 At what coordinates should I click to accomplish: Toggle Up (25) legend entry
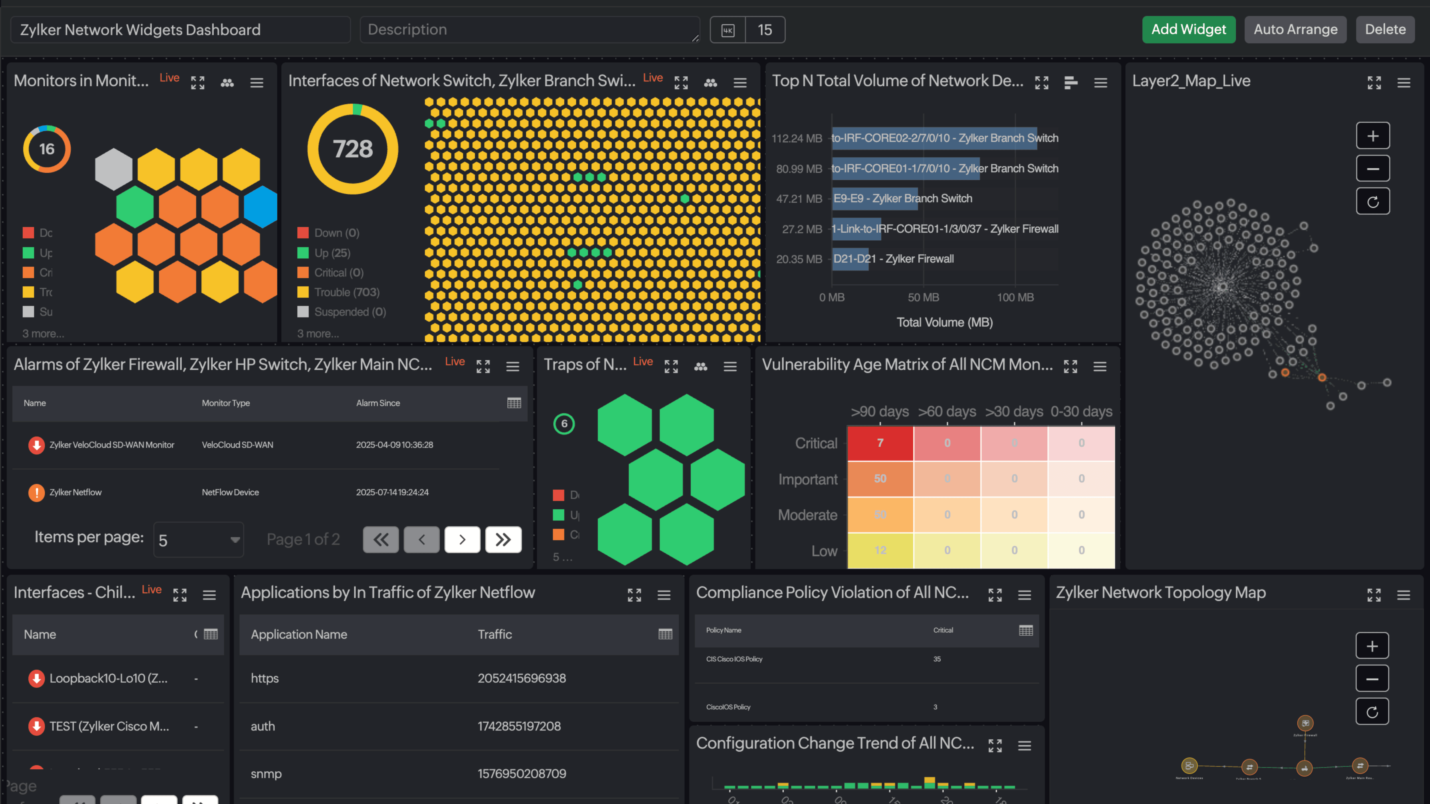(332, 253)
